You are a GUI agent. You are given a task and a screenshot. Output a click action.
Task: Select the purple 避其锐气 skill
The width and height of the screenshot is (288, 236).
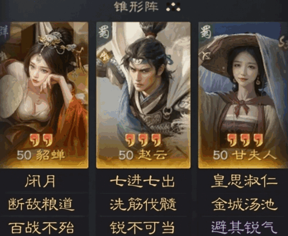click(244, 227)
